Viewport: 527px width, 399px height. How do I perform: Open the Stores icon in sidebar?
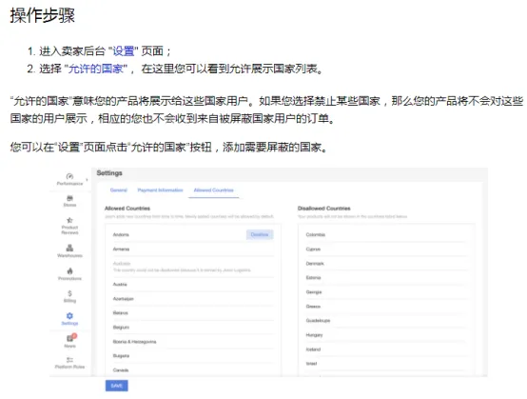coord(69,198)
